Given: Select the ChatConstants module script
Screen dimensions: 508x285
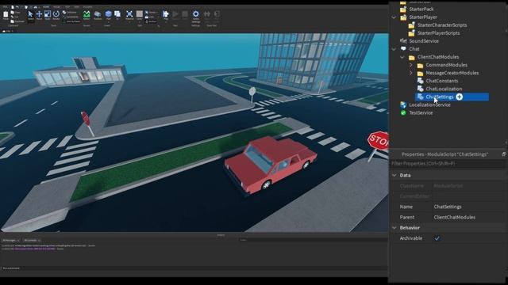Looking at the screenshot, I should click(x=442, y=81).
